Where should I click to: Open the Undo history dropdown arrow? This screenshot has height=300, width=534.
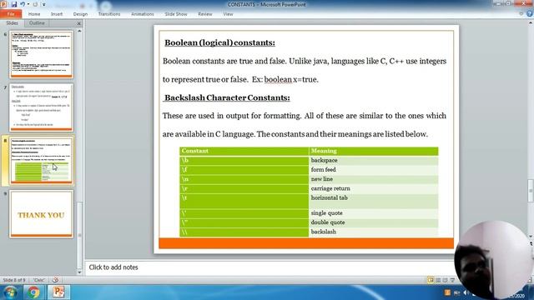[x=28, y=4]
